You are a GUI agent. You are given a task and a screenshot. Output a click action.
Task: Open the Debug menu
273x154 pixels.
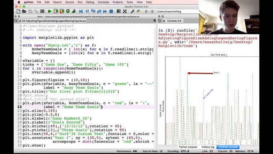pyautogui.click(x=90, y=2)
